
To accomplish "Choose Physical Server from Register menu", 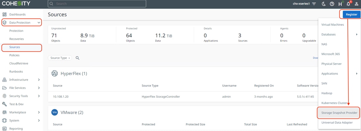I will click(332, 64).
